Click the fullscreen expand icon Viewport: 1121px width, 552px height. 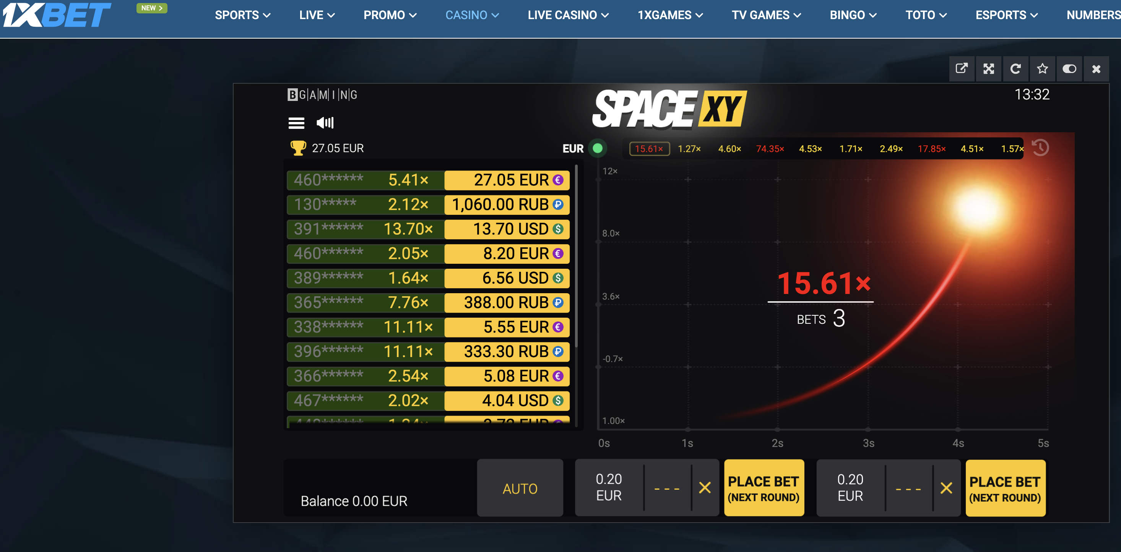pyautogui.click(x=988, y=69)
